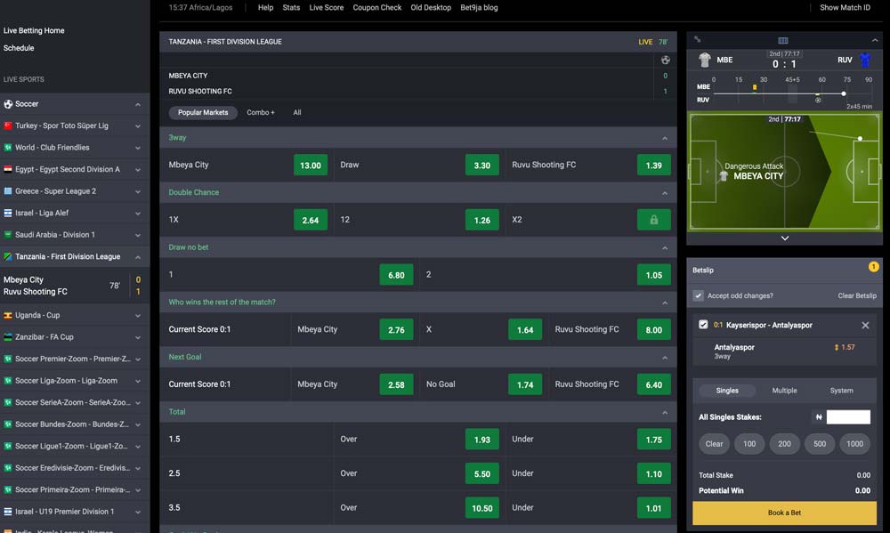Collapse the Draw no bet section
This screenshot has width=890, height=533.
[665, 248]
